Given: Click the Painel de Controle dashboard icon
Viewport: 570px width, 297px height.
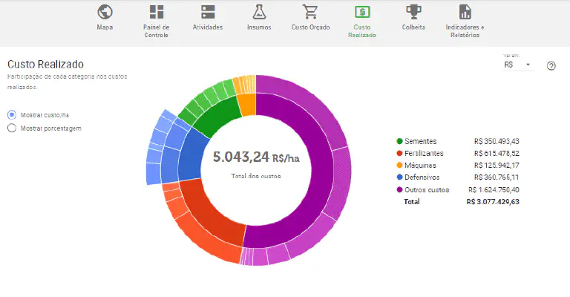Looking at the screenshot, I should pos(156,13).
